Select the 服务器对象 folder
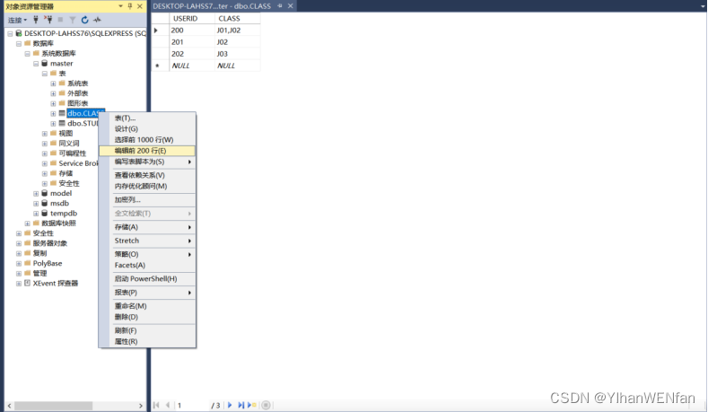 pyautogui.click(x=49, y=243)
